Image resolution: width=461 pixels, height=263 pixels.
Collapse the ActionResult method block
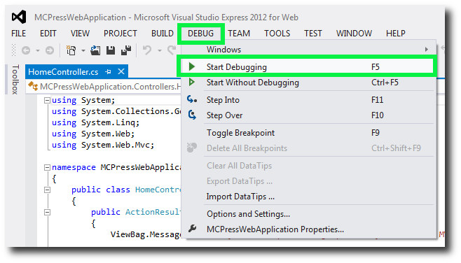click(47, 212)
